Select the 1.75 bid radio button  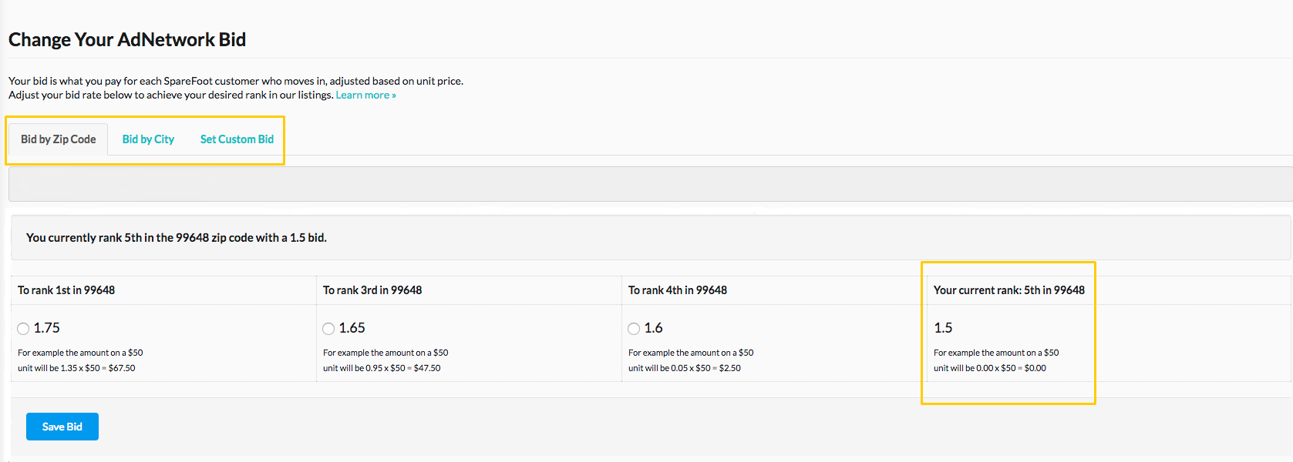(23, 329)
